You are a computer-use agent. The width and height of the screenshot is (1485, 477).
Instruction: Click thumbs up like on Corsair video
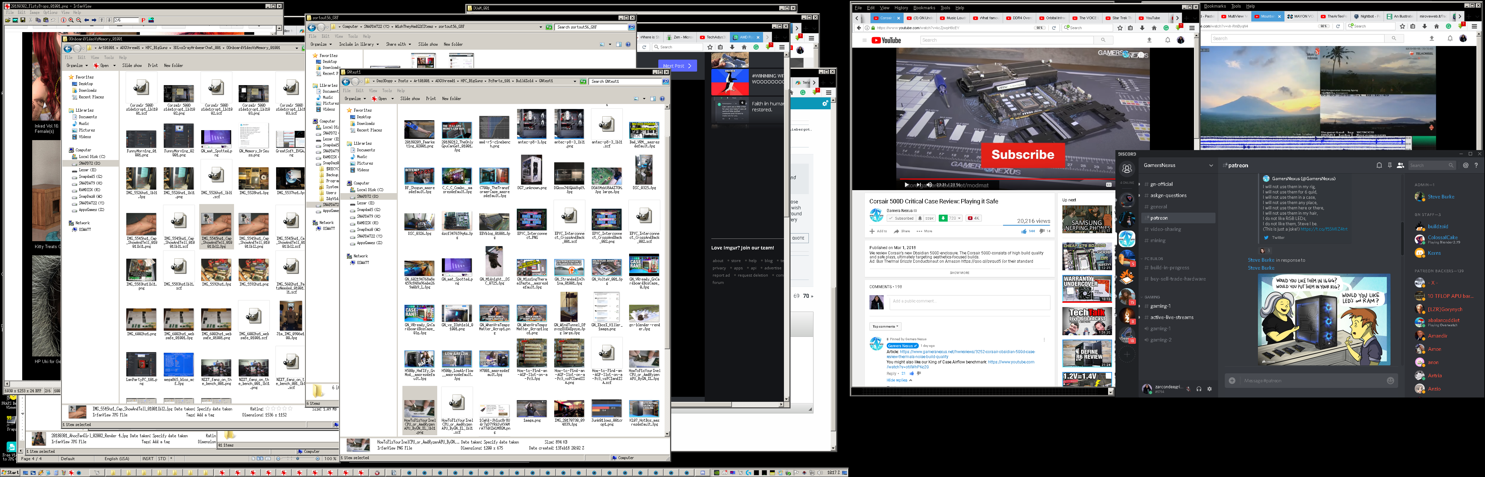[x=1024, y=231]
